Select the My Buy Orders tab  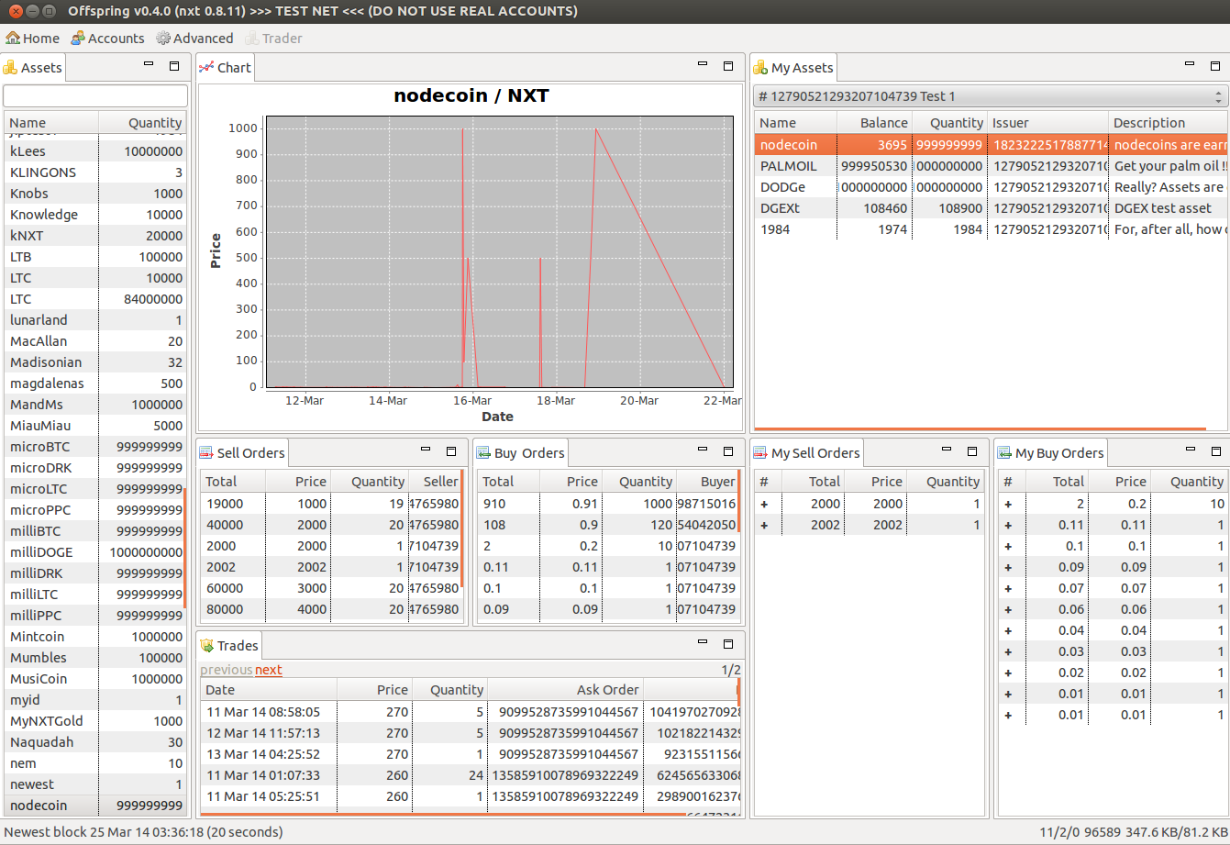(1051, 453)
